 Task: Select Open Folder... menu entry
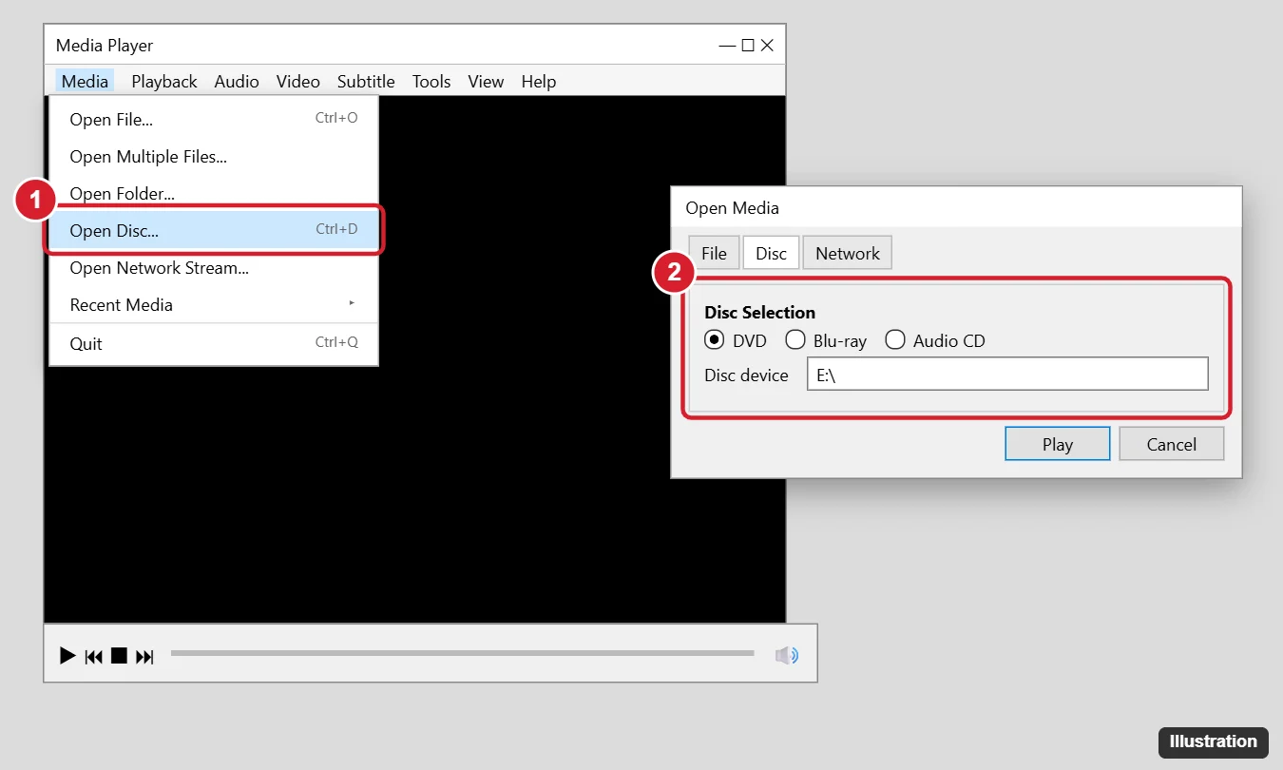click(214, 193)
